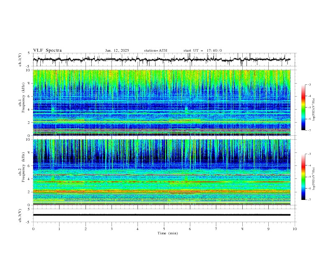Screen dimensions: 332x257
Task: Click the 'ch.1(V)' waveform axis label
Action: point(20,60)
